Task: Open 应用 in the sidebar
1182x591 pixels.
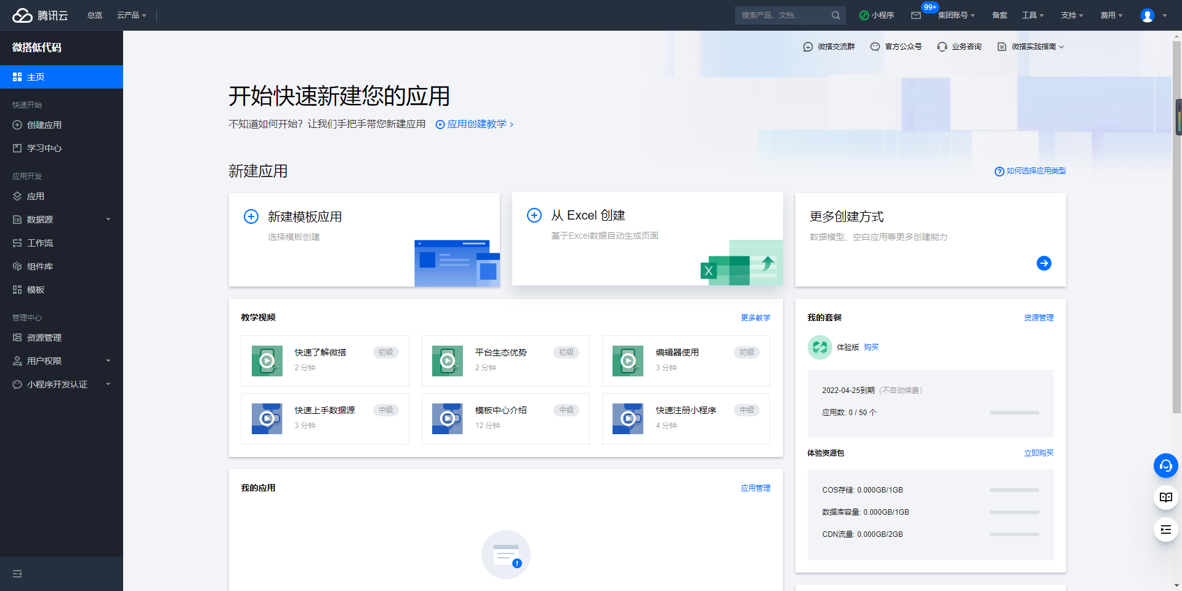Action: 62,196
